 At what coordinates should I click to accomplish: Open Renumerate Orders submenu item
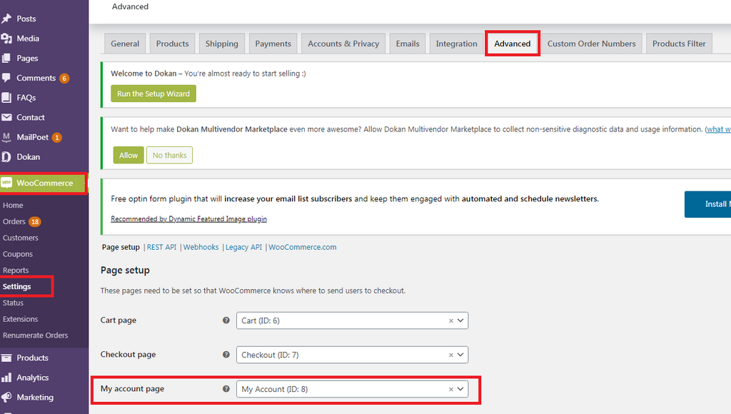click(x=36, y=335)
